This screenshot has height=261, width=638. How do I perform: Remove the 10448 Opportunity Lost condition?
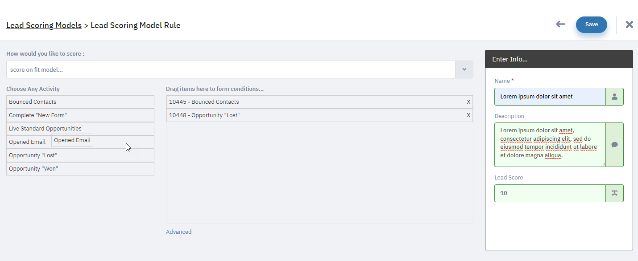[x=468, y=115]
